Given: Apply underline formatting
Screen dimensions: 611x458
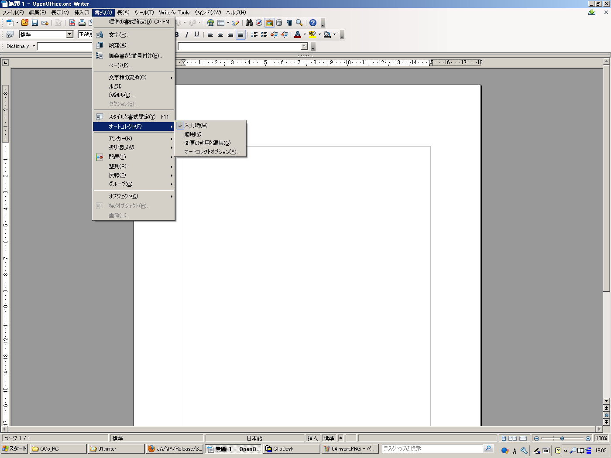Looking at the screenshot, I should pos(197,34).
